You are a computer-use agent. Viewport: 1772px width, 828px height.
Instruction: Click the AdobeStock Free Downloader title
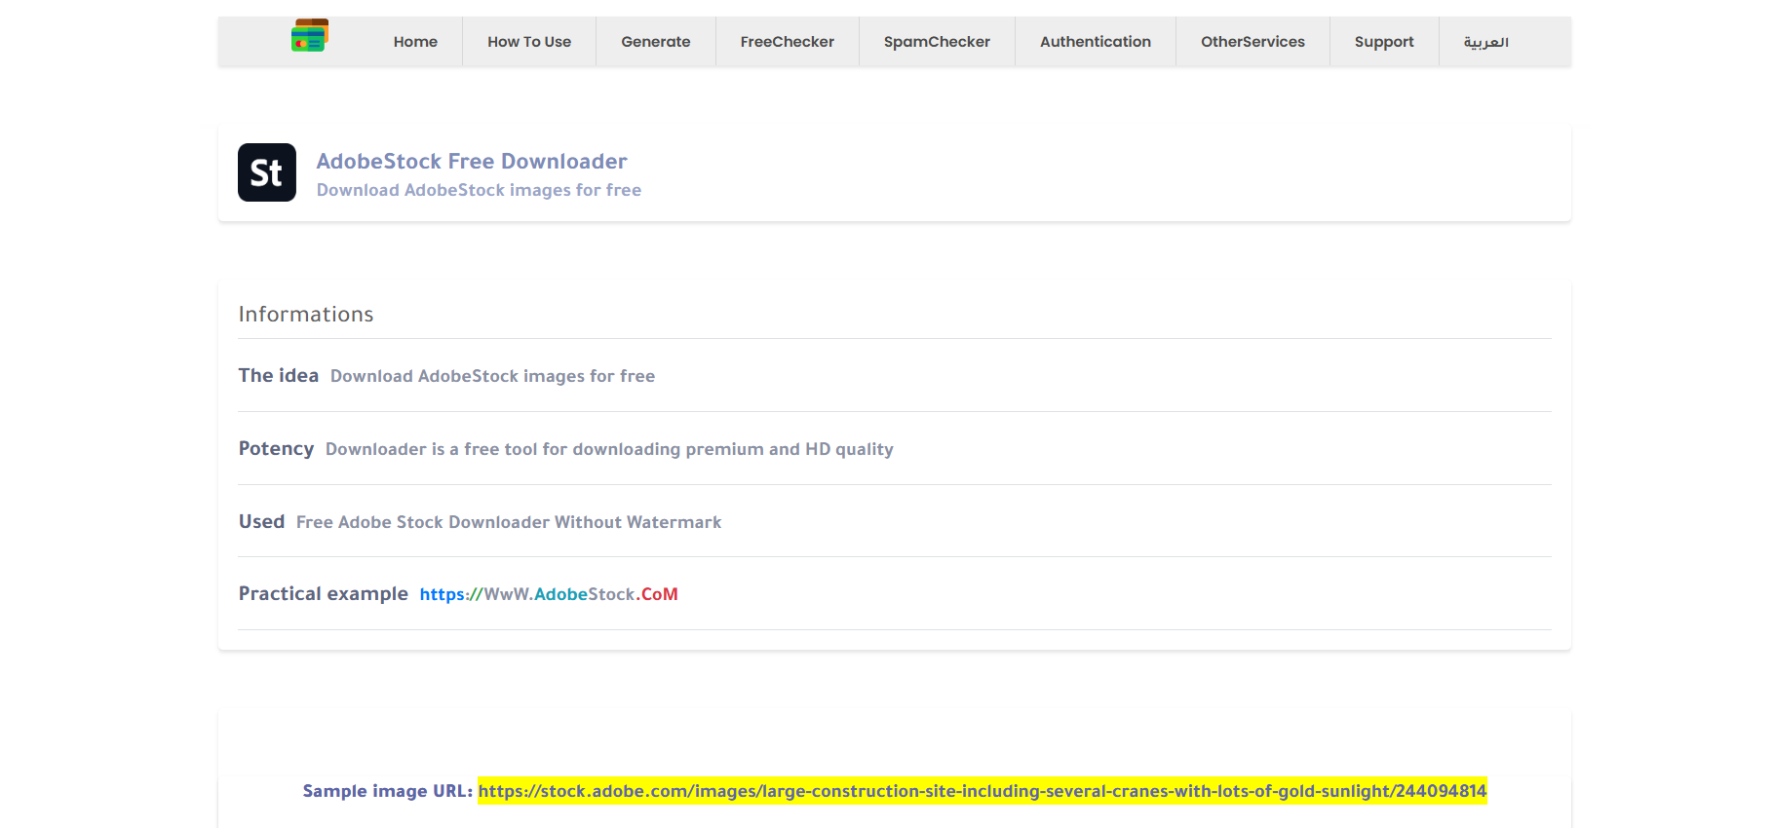[x=472, y=162]
